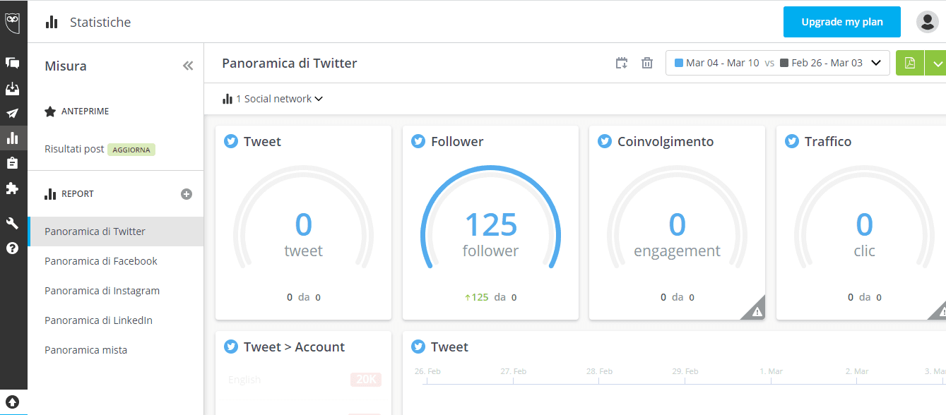
Task: Click the calendar schedule icon in report header
Action: 622,63
